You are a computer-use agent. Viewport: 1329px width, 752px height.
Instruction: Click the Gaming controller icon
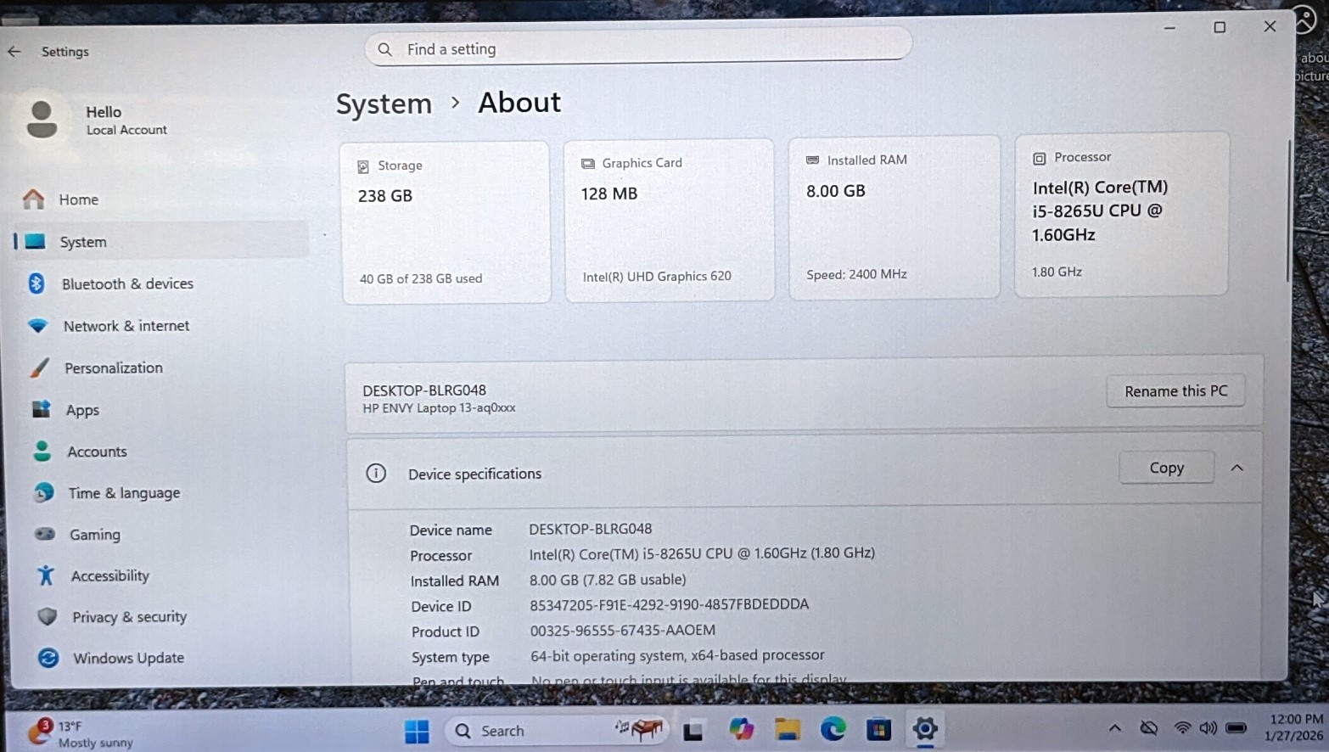(45, 534)
